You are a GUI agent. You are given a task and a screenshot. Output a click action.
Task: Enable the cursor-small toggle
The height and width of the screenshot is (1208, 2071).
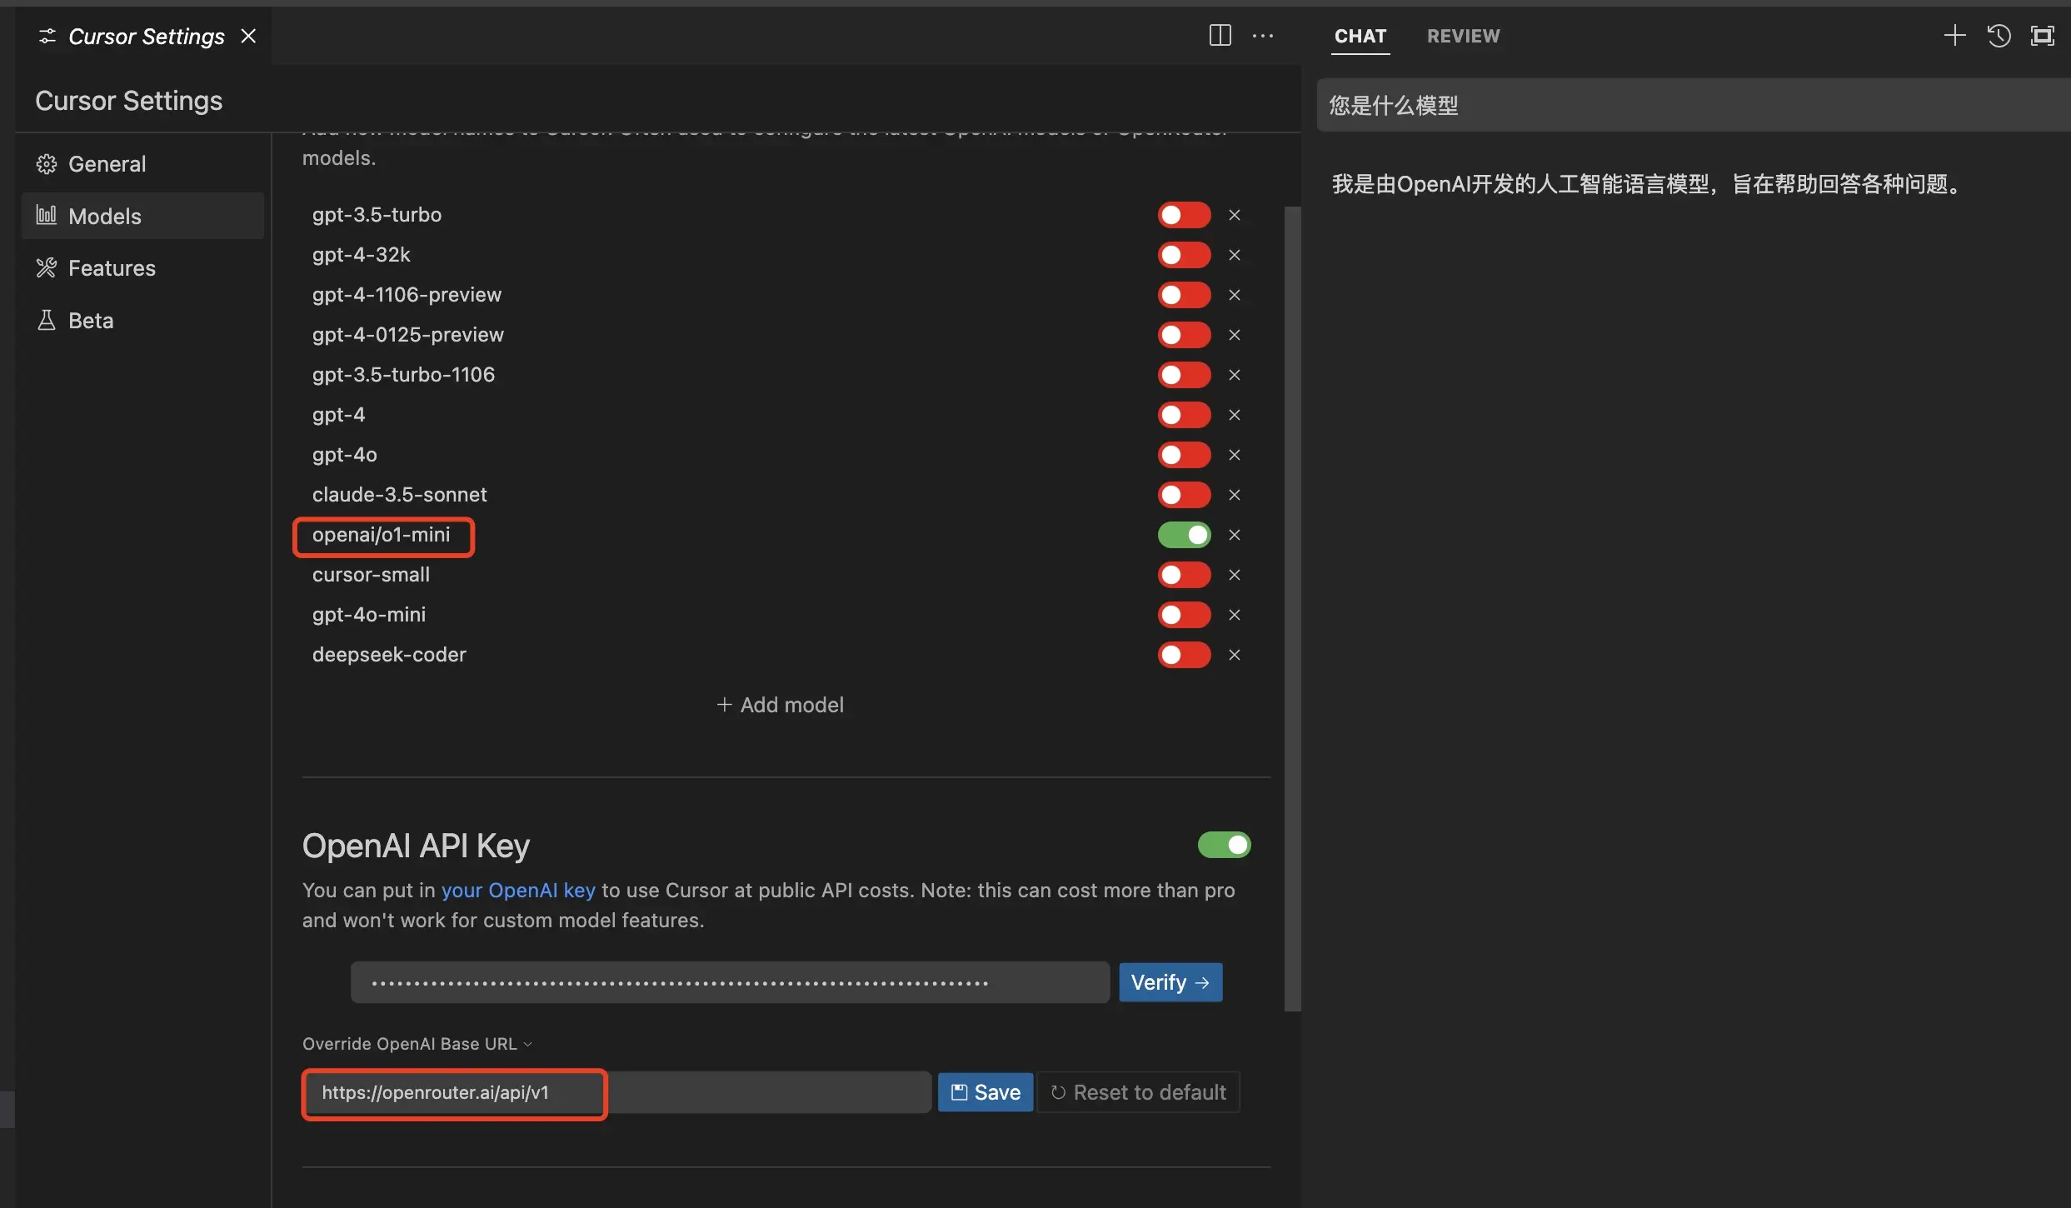(x=1184, y=575)
